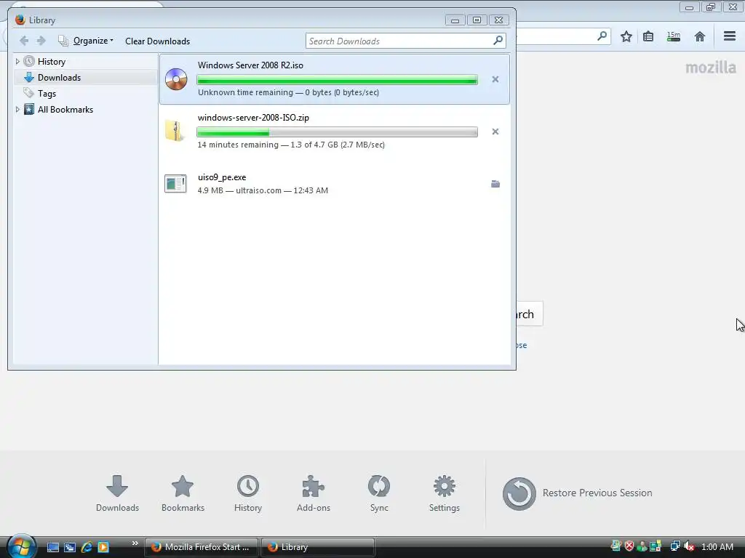Click muted volume tray icon
745x558 pixels.
[689, 546]
